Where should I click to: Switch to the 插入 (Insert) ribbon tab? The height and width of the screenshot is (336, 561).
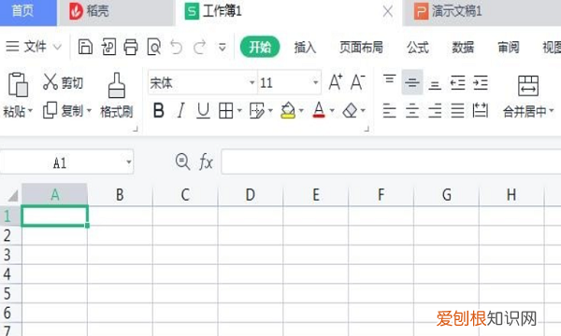[x=305, y=47]
